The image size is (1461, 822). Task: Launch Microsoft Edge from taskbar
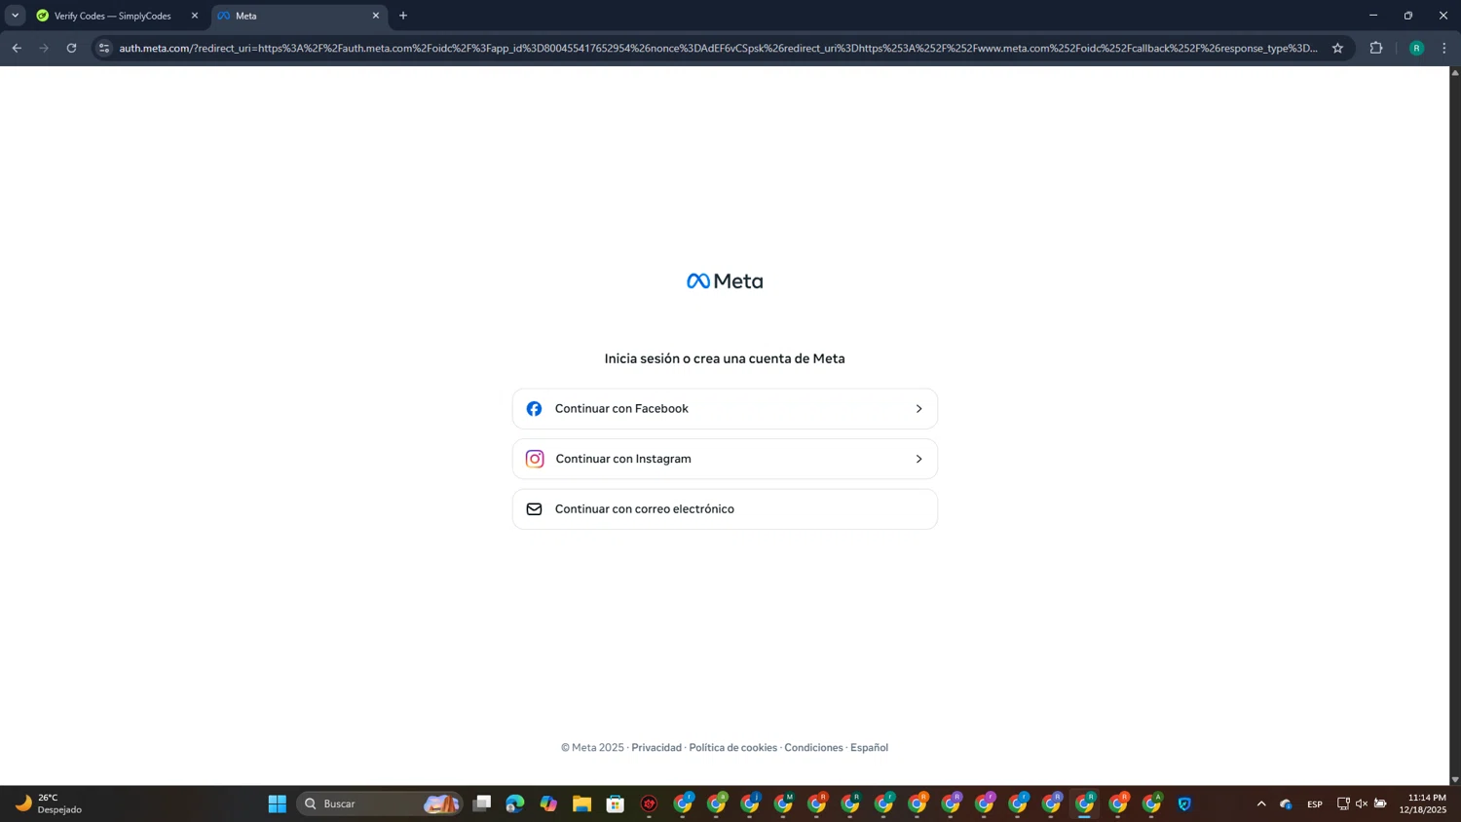[x=515, y=803]
